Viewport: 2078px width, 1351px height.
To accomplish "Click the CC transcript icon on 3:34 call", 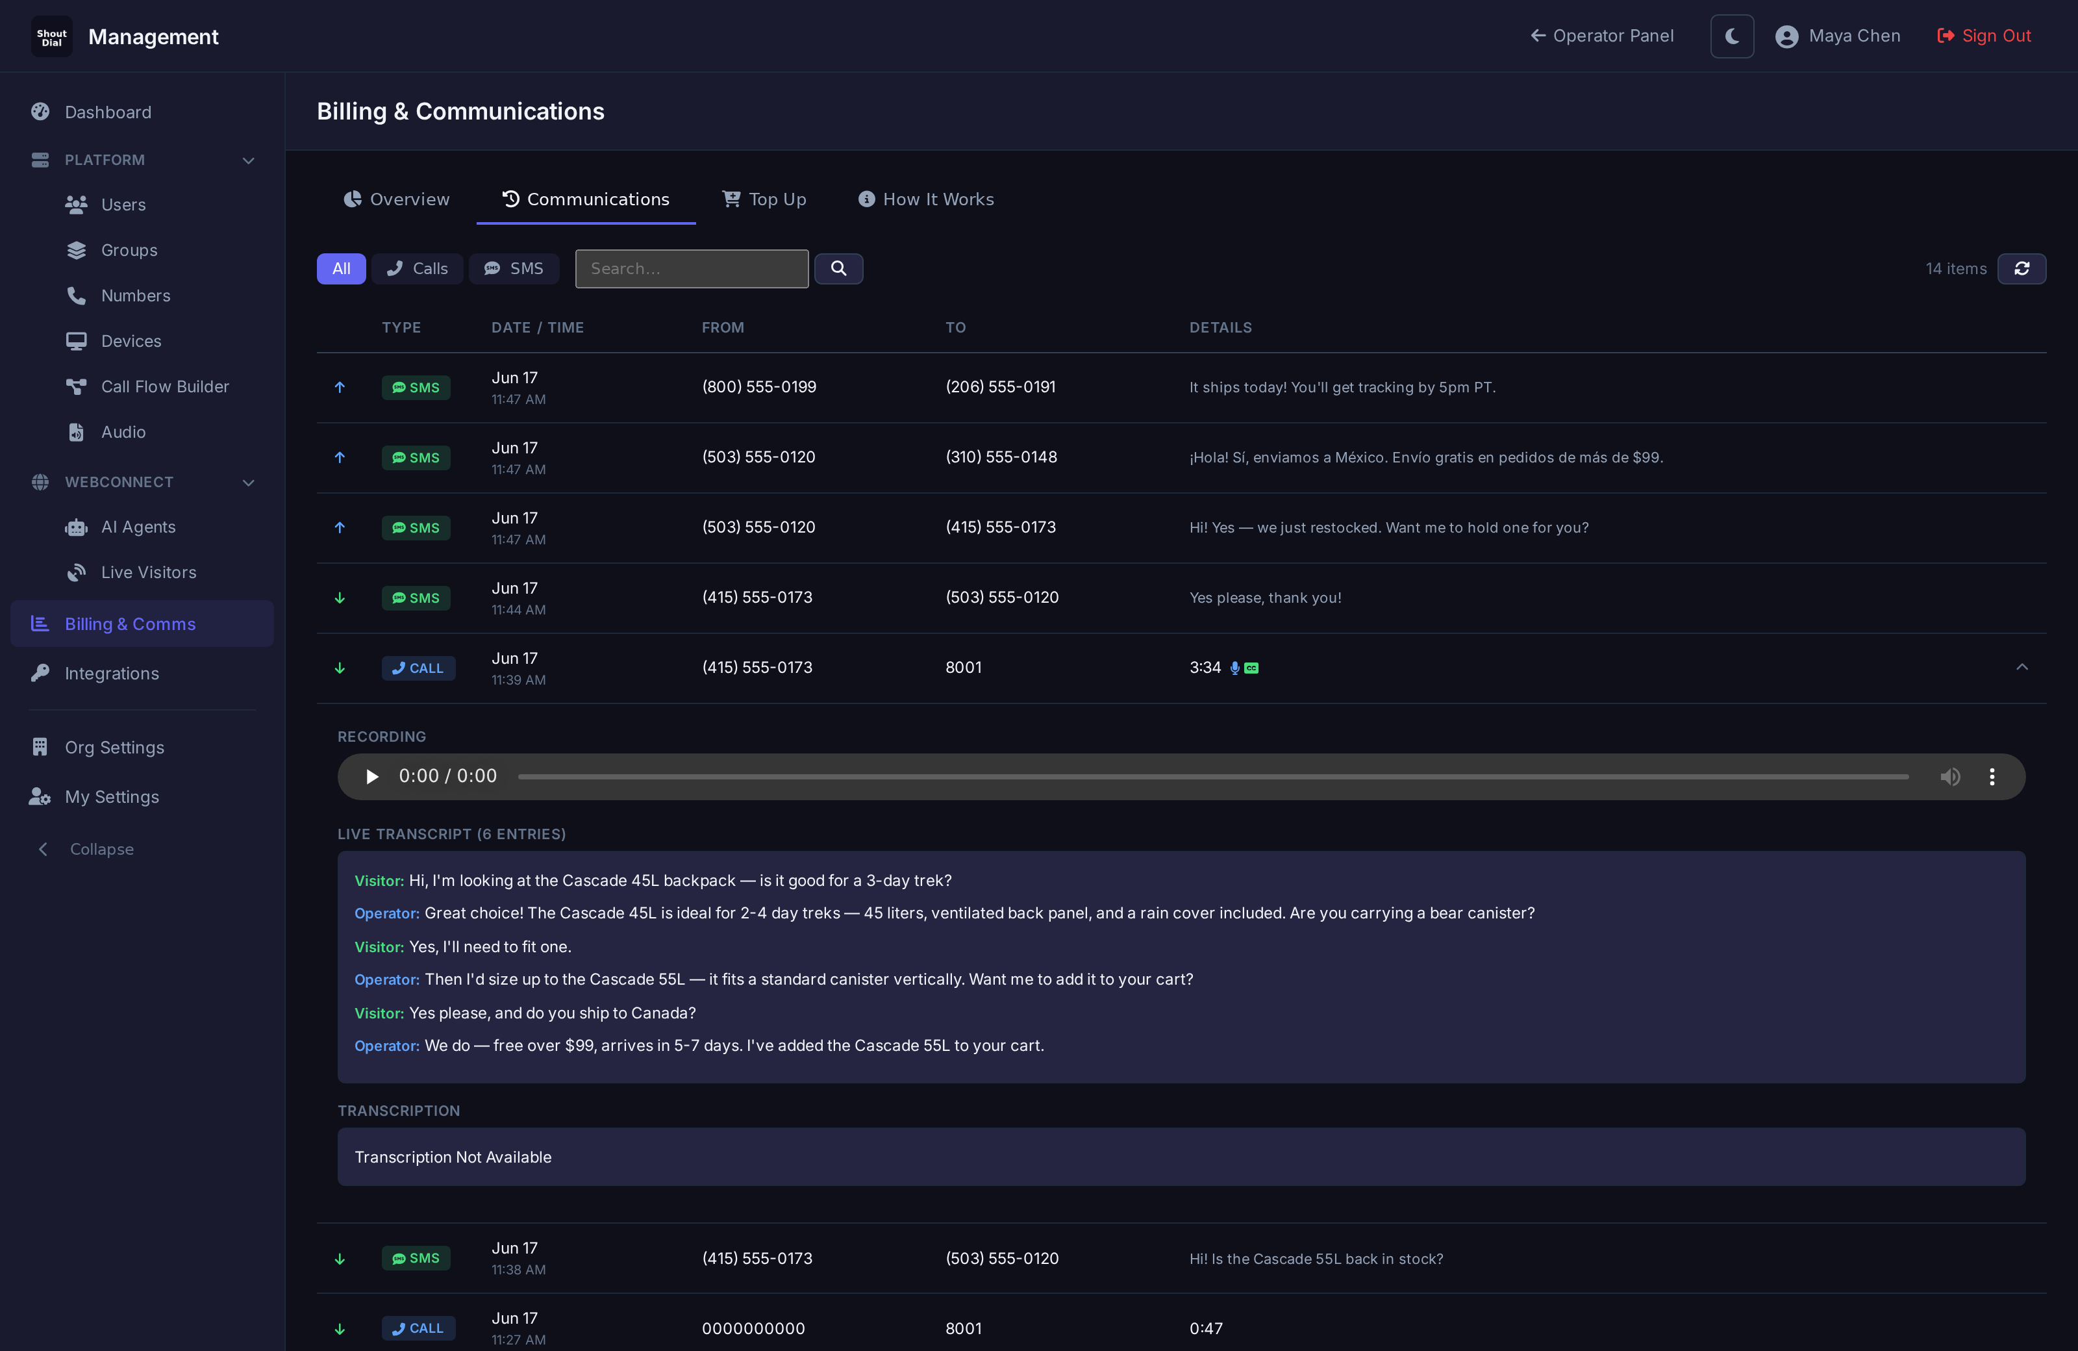I will coord(1251,668).
